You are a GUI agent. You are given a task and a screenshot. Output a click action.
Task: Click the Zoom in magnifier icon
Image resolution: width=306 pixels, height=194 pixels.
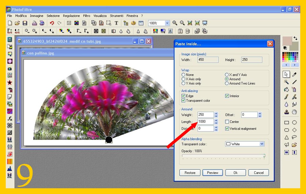[x=175, y=23]
